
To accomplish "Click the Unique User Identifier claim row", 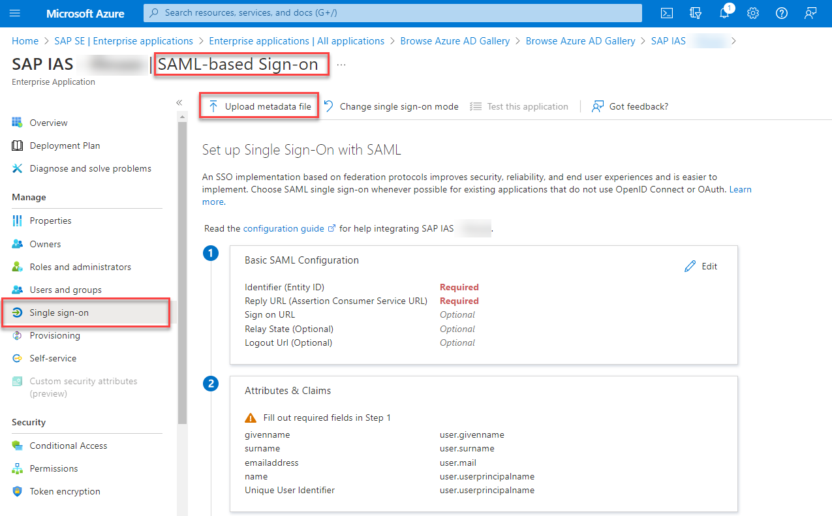I will 390,490.
